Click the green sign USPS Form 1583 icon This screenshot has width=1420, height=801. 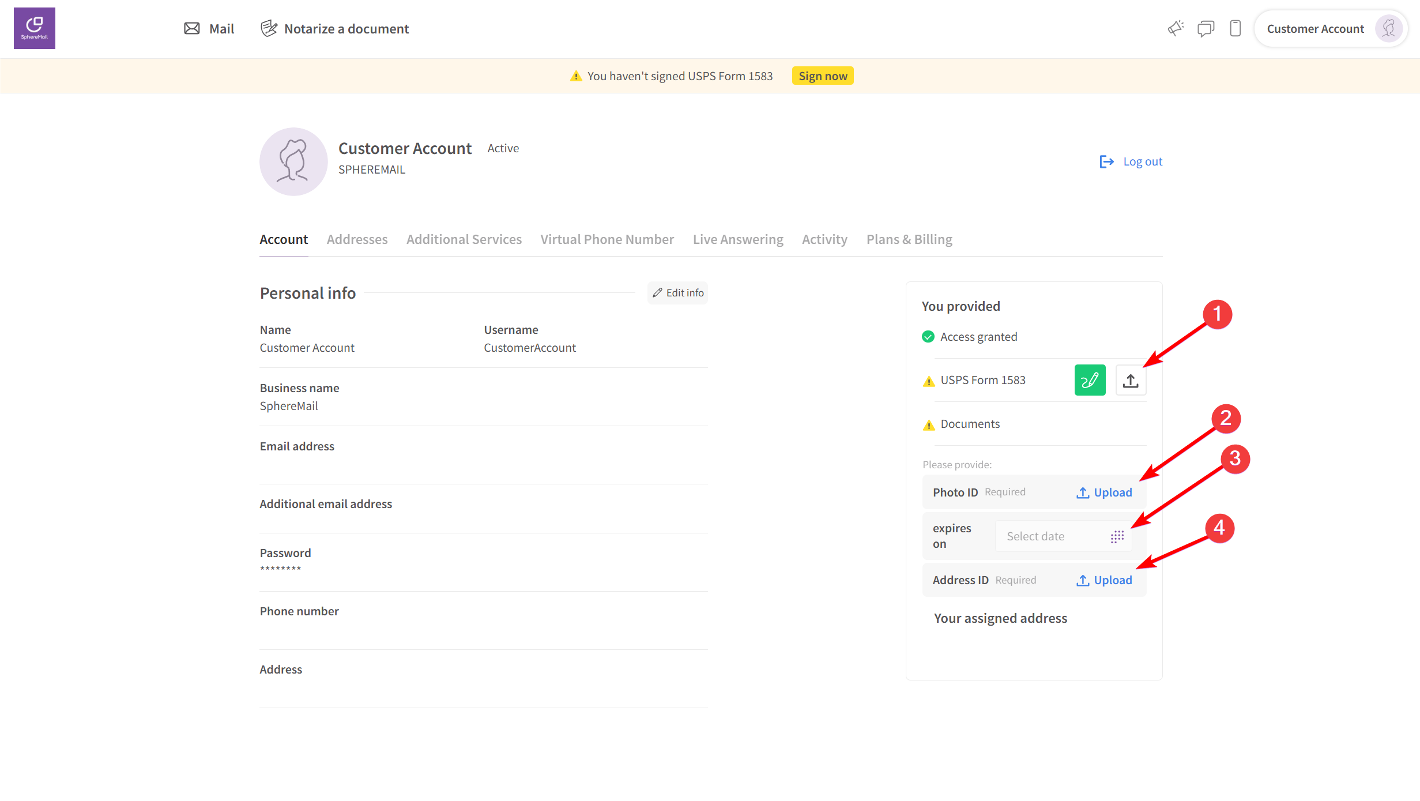1090,380
